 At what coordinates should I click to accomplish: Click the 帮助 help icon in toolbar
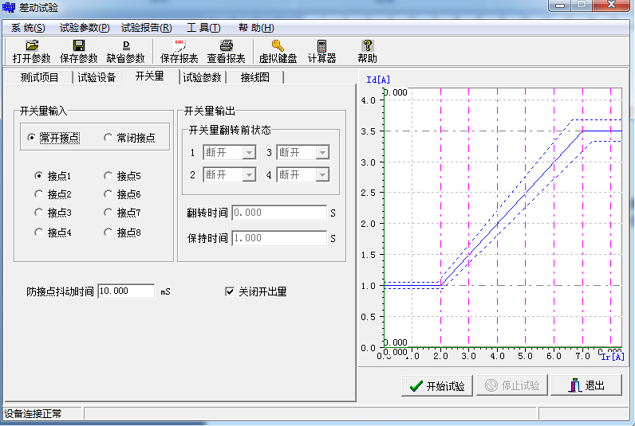tap(367, 46)
